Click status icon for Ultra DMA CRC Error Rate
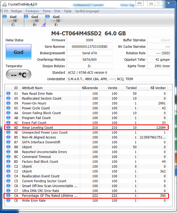The height and width of the screenshot is (213, 177). pyautogui.click(x=8, y=191)
